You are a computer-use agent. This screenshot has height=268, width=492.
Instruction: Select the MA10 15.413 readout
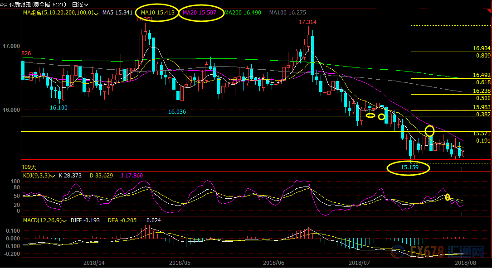(158, 13)
